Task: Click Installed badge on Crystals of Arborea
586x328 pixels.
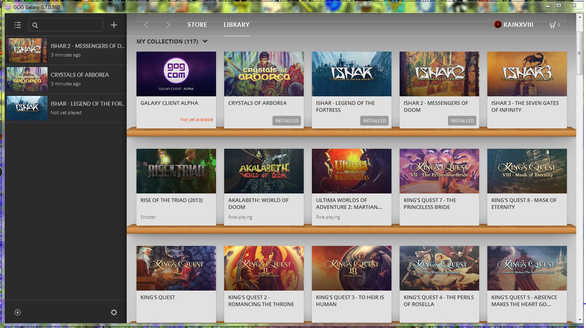Action: [287, 121]
